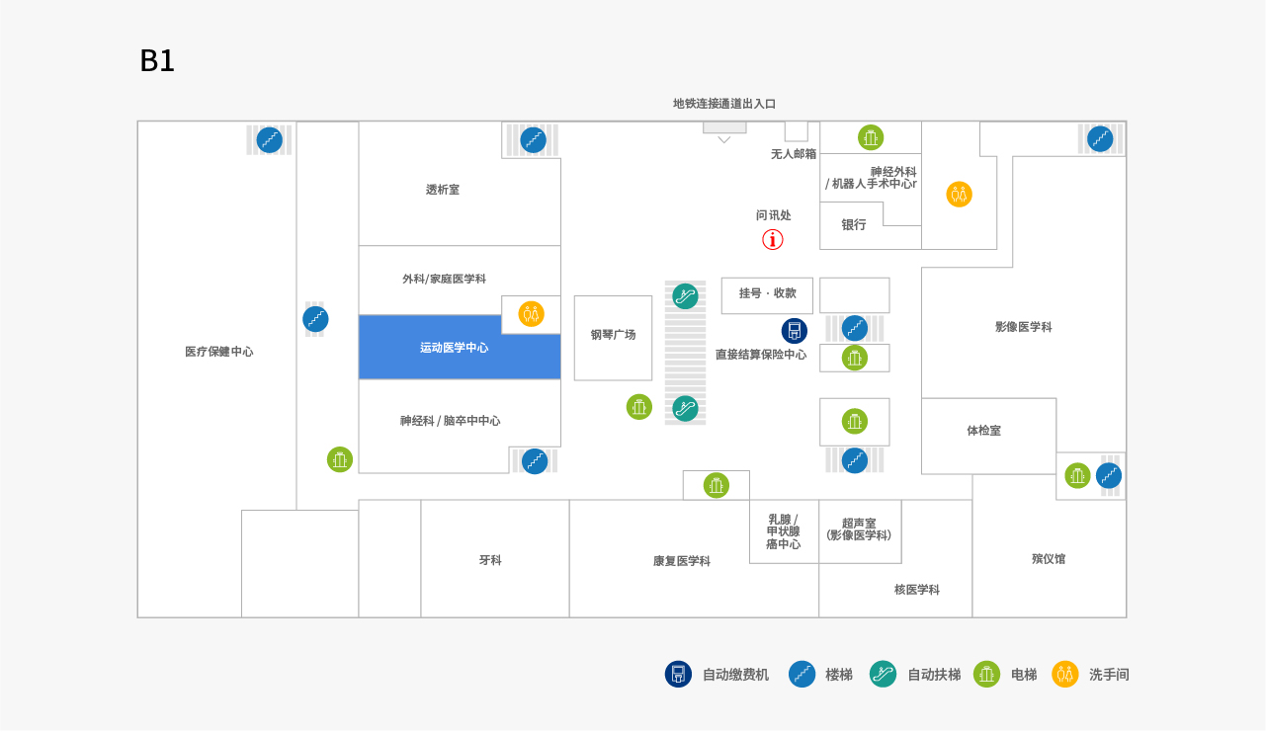Click the stairs icon in the map's top-right corner
This screenshot has width=1266, height=732.
coord(1100,139)
